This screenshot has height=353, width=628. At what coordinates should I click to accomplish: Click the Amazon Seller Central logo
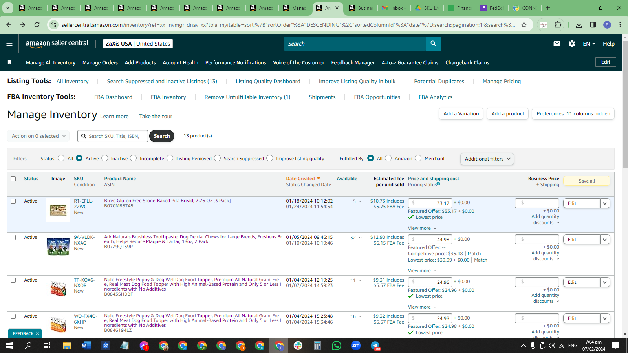57,44
